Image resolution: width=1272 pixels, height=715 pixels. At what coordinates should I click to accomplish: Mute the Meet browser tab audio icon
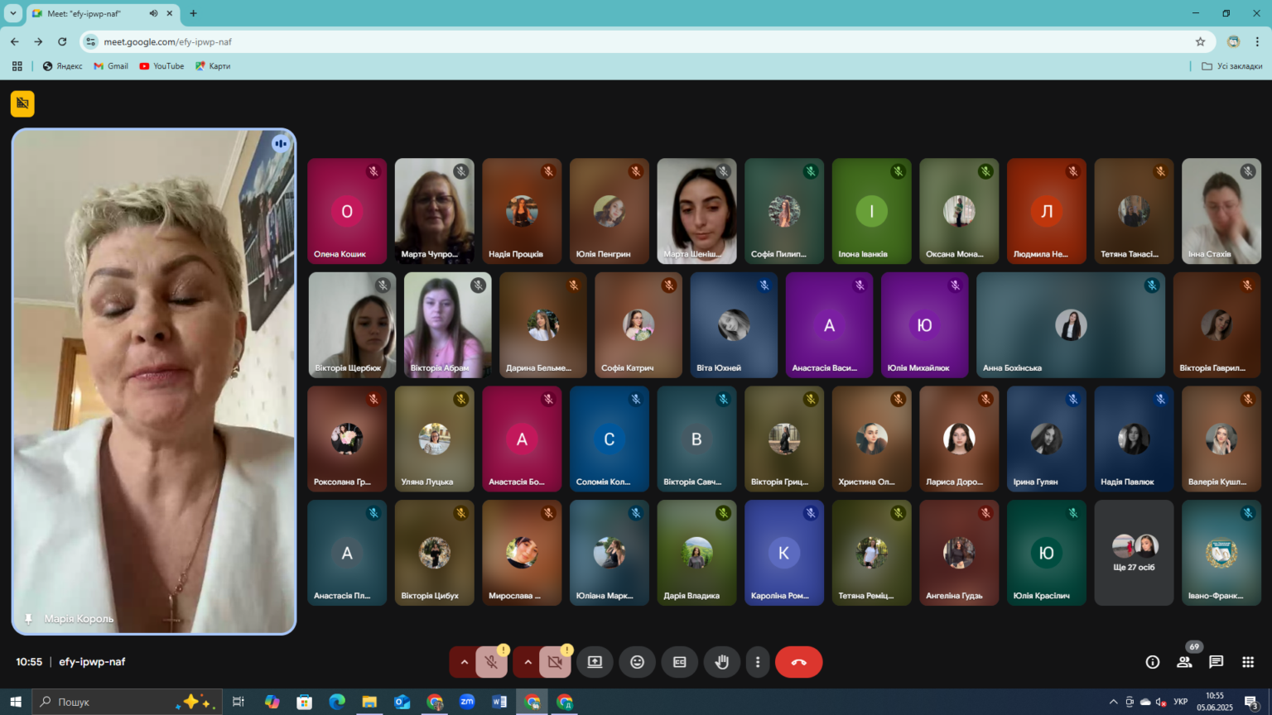point(153,13)
